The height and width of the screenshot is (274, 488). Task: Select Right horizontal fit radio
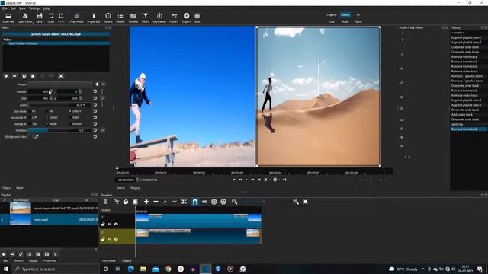(70, 118)
